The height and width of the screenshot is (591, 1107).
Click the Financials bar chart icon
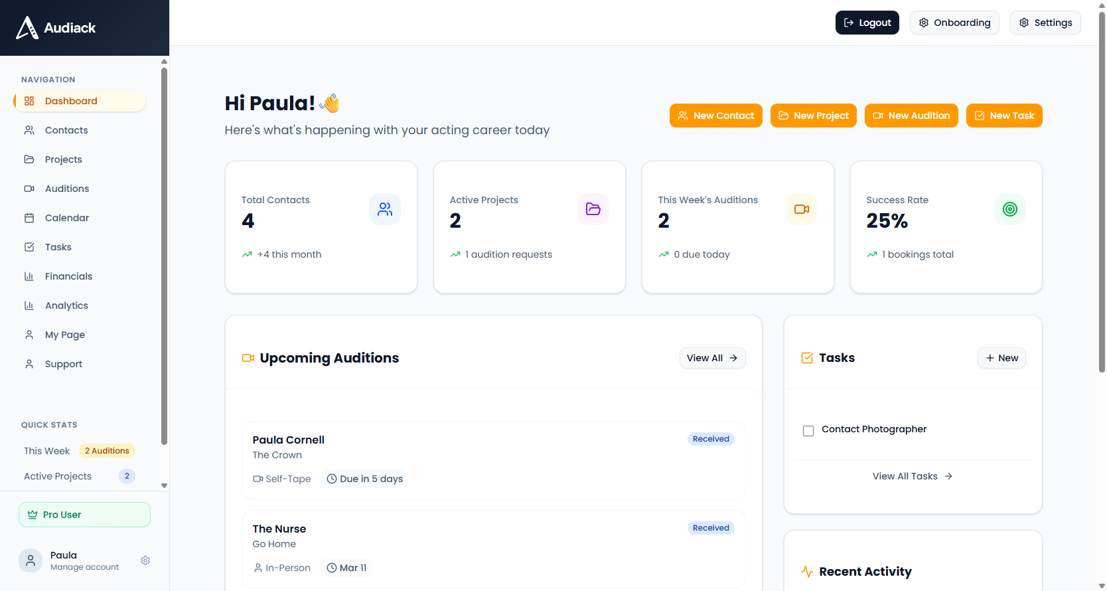(x=29, y=276)
